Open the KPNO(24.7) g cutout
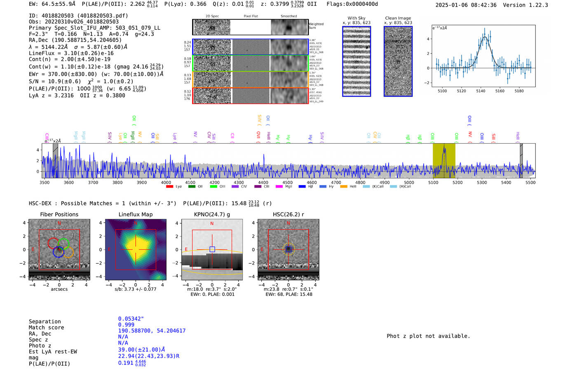 point(212,250)
